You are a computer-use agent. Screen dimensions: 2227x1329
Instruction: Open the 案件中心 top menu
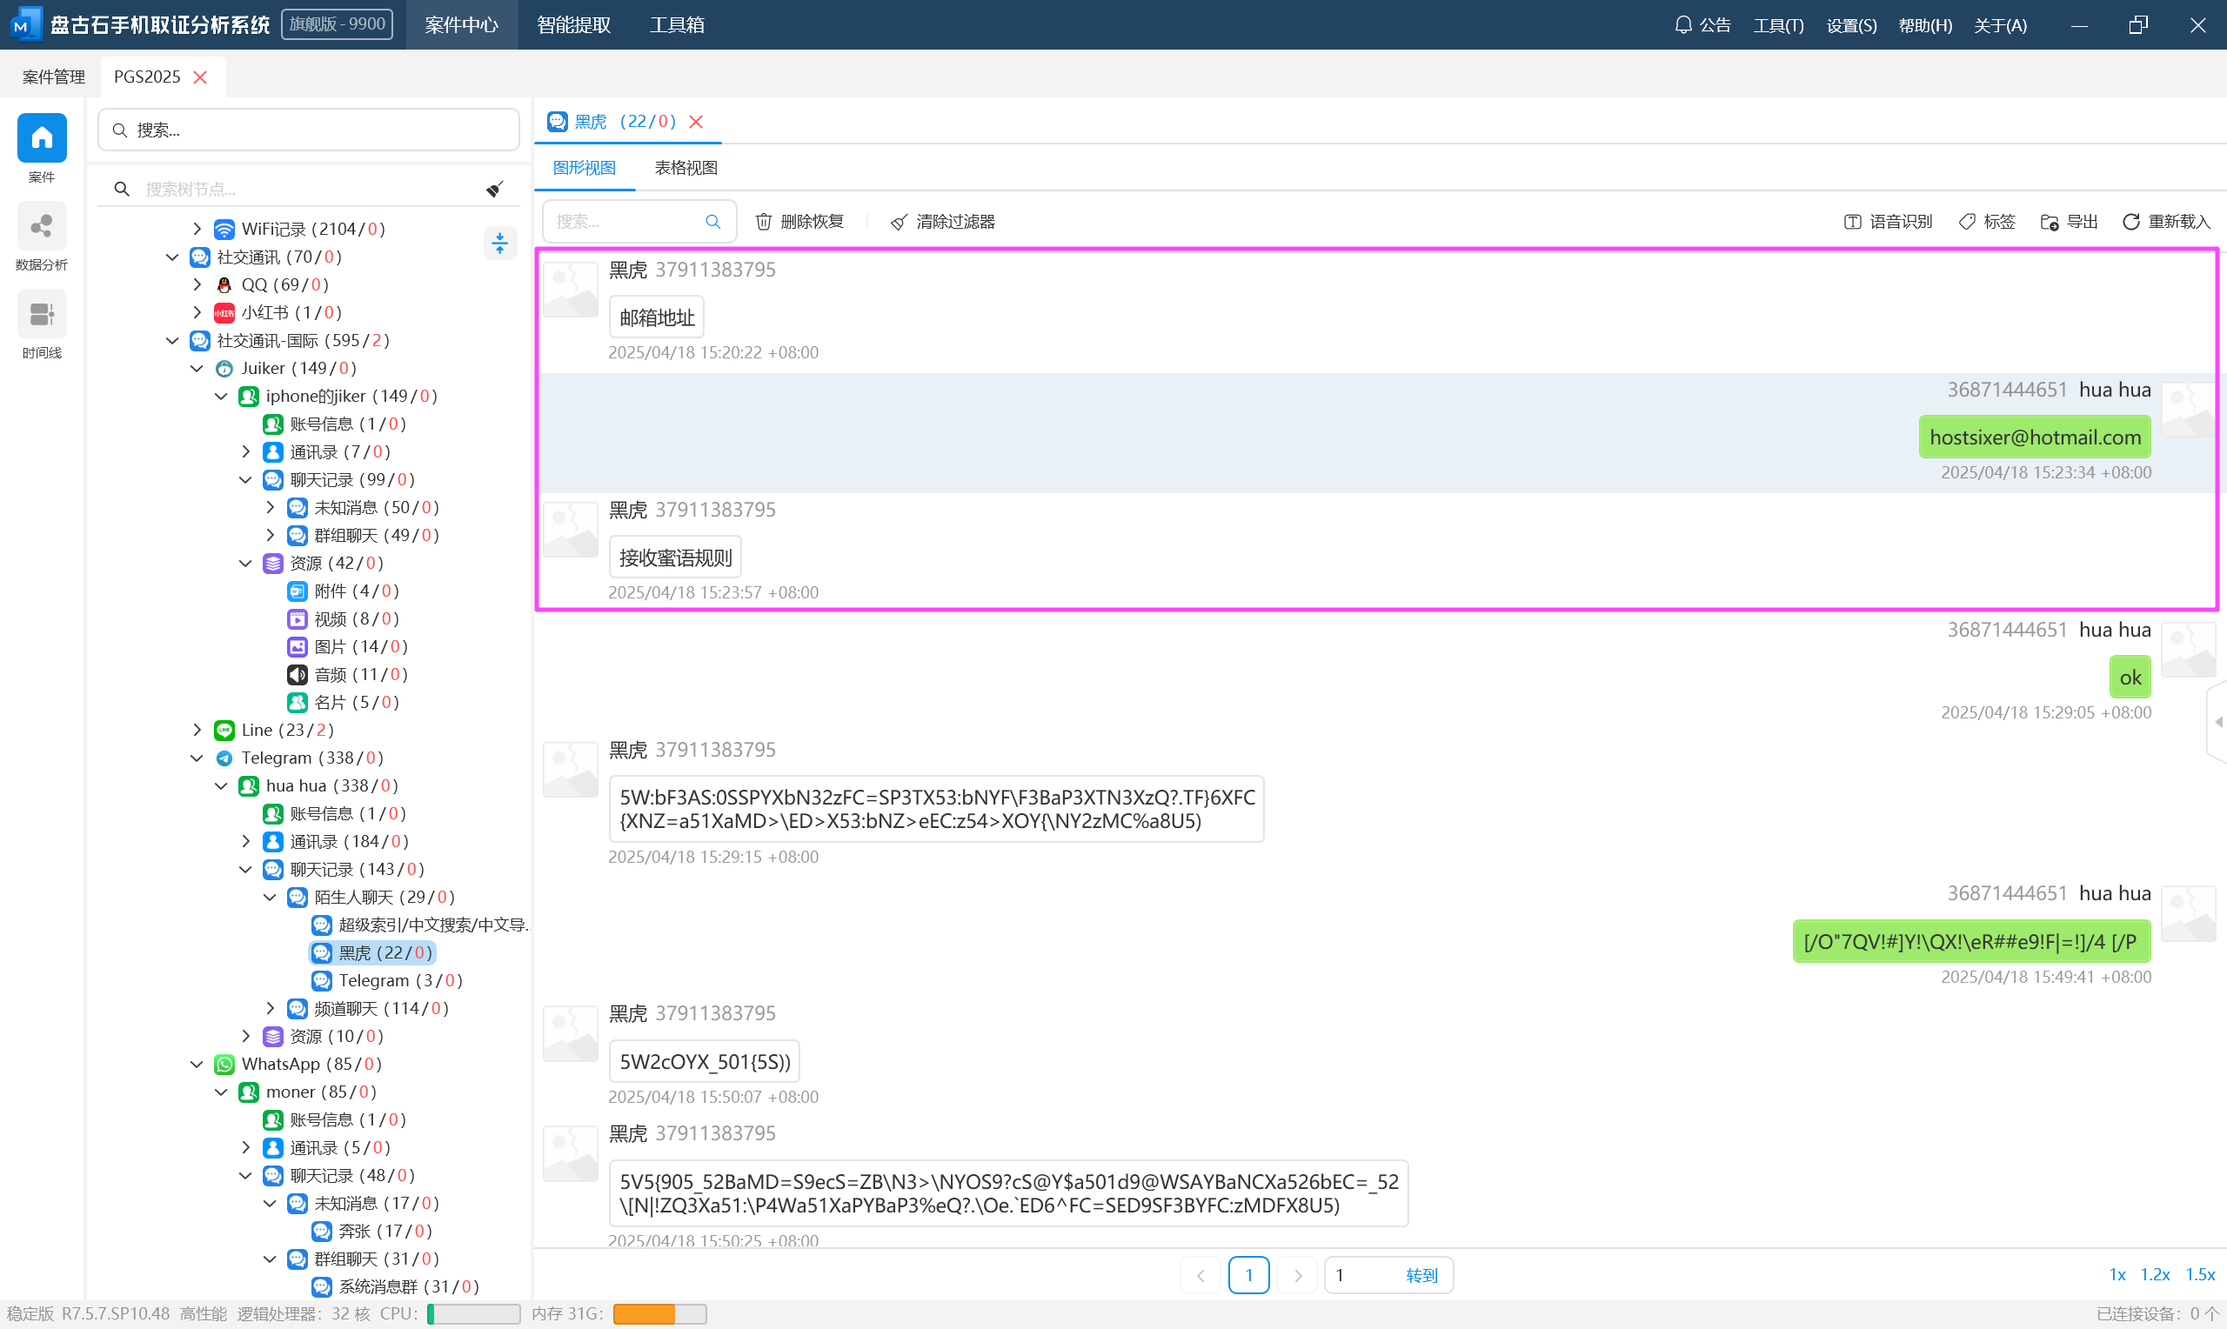[x=461, y=24]
